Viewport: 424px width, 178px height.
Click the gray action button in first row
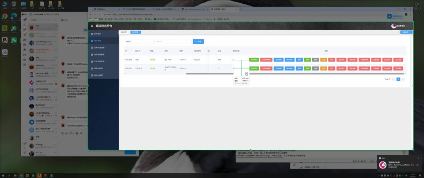pos(315,60)
